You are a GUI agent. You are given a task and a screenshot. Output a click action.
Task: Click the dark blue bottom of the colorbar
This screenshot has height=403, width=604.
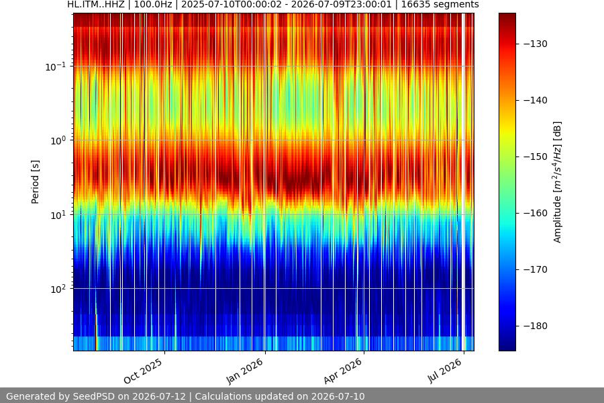coord(507,343)
